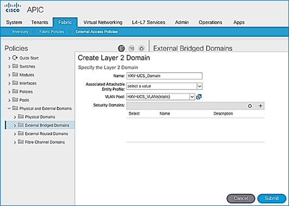Open the Tenants tab
289x206 pixels.
point(40,22)
